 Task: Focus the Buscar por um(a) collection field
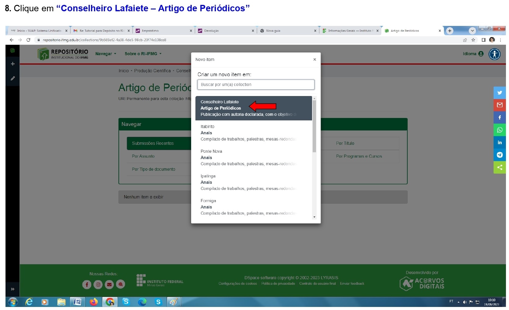pos(256,85)
